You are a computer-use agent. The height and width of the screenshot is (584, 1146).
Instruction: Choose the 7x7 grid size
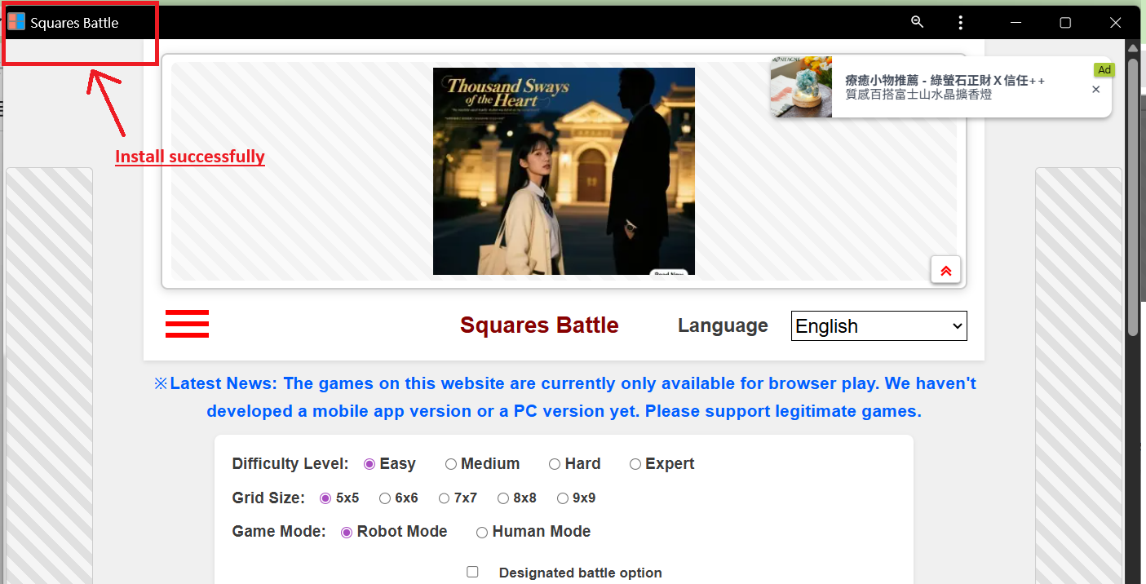pos(444,498)
